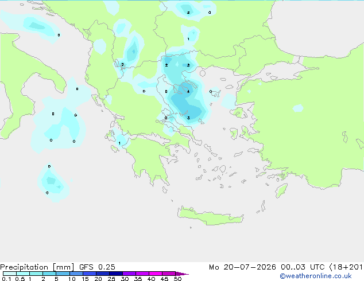The height and width of the screenshot is (281, 364).
Task: Click the legend tick label '50'
Action: [178, 279]
